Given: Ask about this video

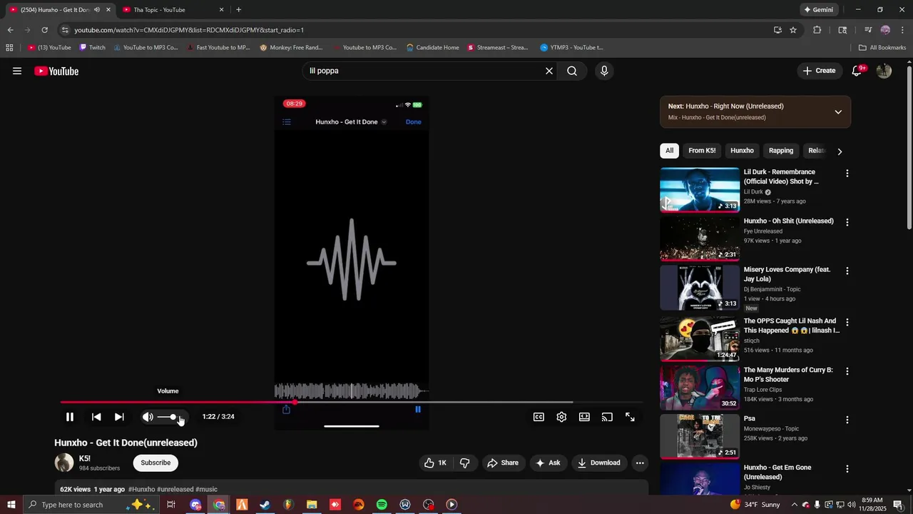Looking at the screenshot, I should click(x=548, y=463).
